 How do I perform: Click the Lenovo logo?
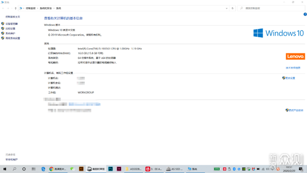coord(295,56)
